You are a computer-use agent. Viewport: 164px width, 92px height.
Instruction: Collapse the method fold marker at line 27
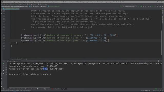tap(10, 43)
